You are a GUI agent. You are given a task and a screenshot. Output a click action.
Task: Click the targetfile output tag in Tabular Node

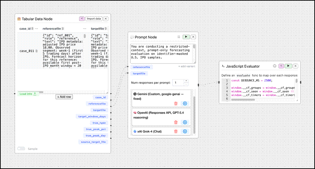point(99,110)
